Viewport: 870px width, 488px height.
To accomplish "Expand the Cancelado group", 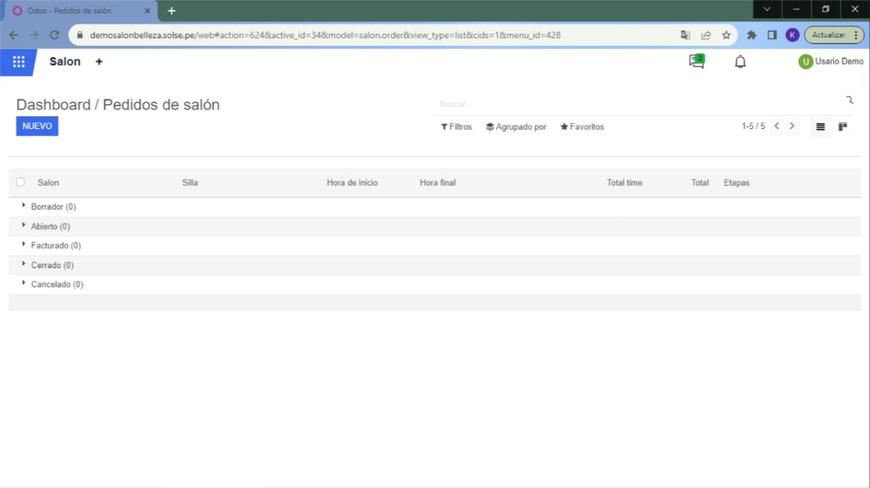I will coord(56,285).
